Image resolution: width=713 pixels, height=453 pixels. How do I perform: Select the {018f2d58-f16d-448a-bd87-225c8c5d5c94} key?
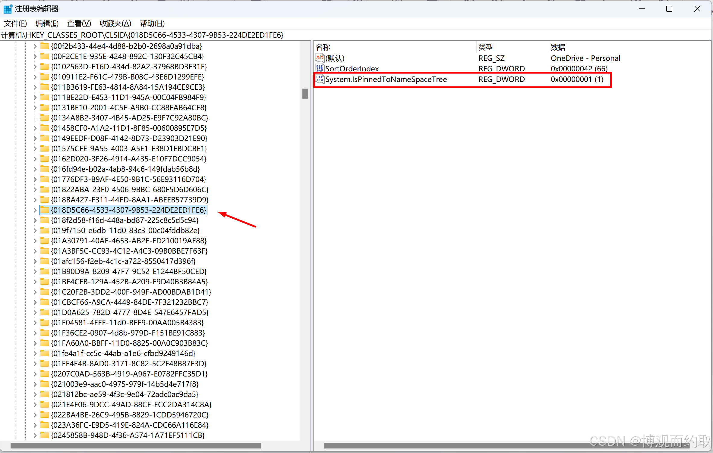(x=125, y=220)
